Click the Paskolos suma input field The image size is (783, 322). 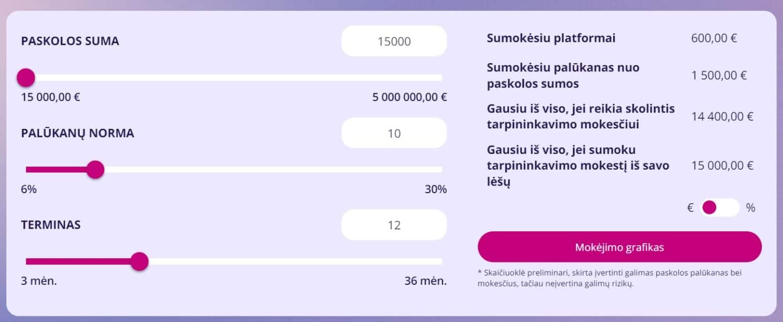394,41
